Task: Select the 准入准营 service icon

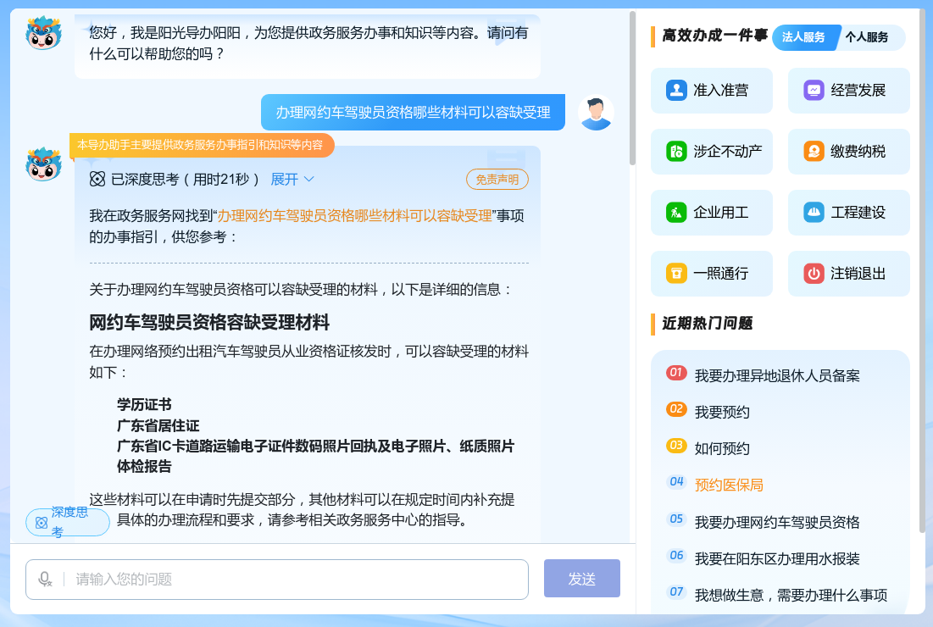Action: 712,90
